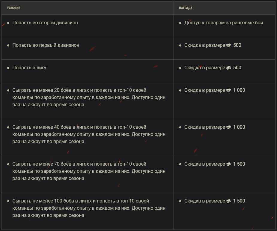Click the 70 боёв в лигах condition
277x231 pixels.
coord(89,171)
